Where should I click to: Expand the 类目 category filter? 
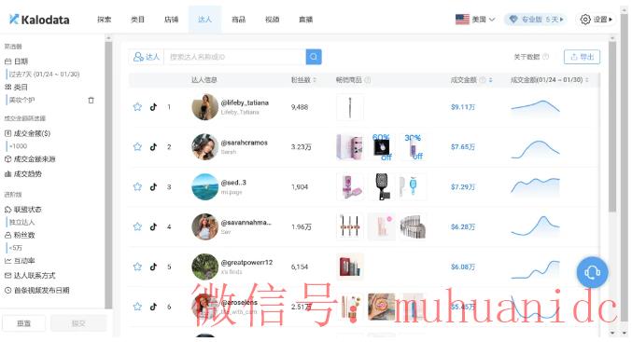[16, 88]
